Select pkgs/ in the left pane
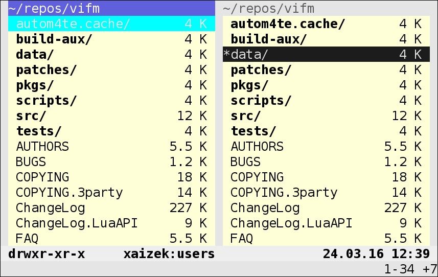The image size is (438, 277). 111,85
